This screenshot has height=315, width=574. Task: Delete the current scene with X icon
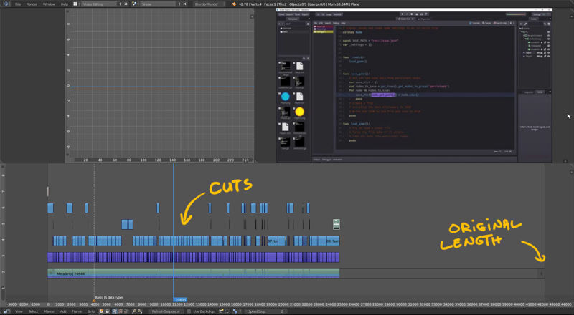[184, 4]
